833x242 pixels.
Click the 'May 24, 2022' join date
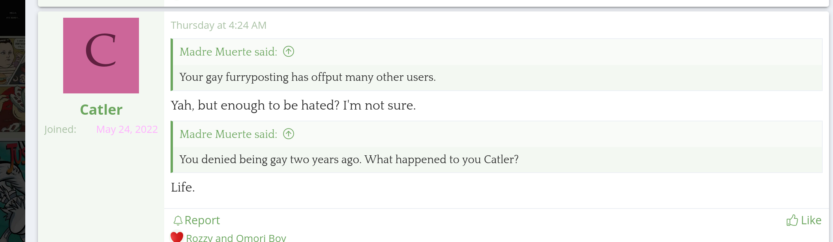pyautogui.click(x=127, y=129)
